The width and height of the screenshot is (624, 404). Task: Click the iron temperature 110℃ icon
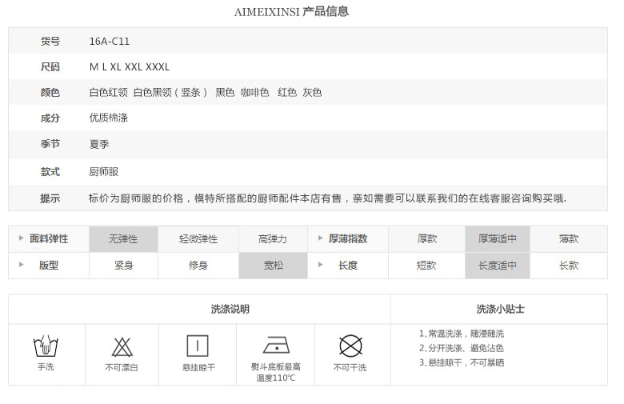[276, 345]
